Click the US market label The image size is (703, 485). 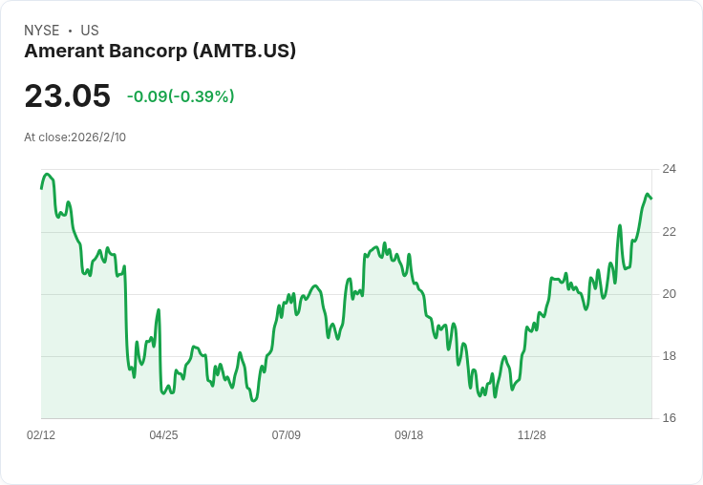click(90, 31)
